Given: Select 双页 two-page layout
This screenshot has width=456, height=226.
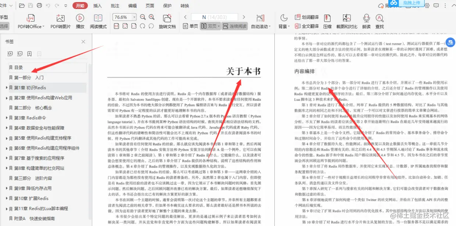Looking at the screenshot, I should pyautogui.click(x=210, y=26).
